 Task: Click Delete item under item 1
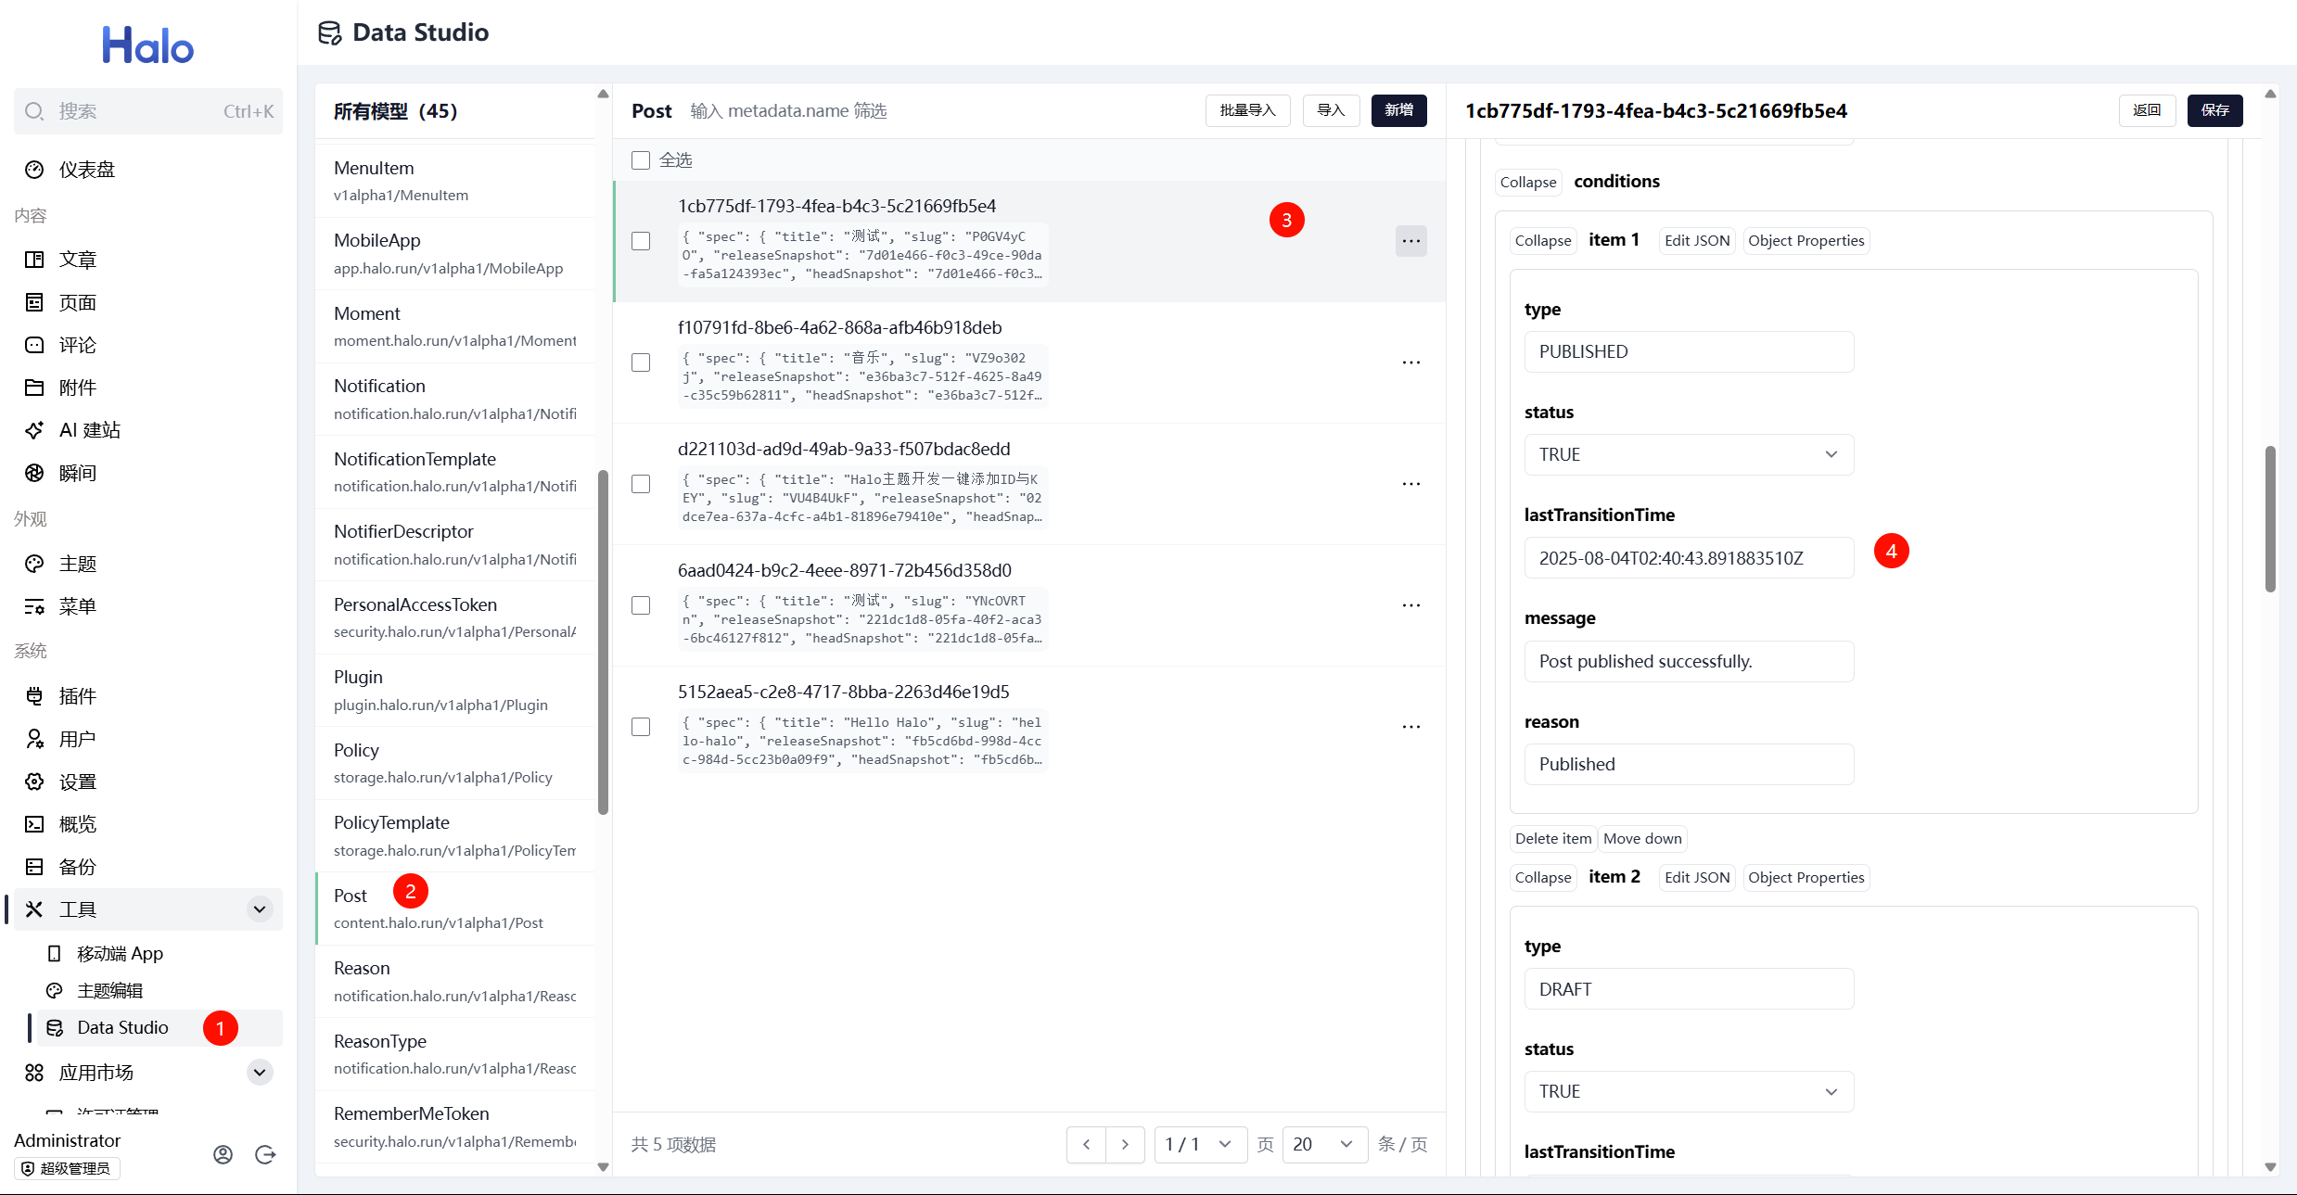tap(1553, 839)
